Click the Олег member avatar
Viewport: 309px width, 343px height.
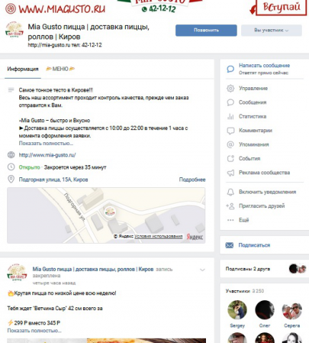265,309
